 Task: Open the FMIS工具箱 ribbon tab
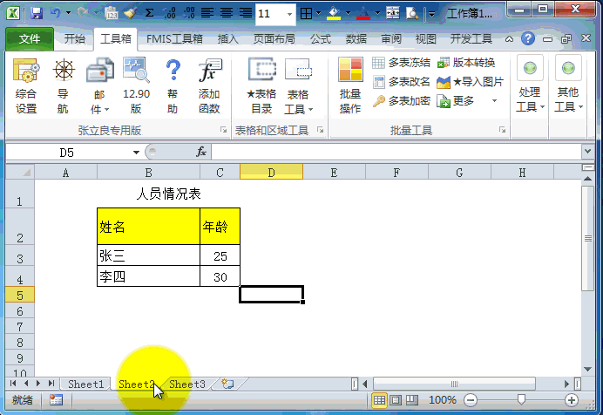coord(175,39)
